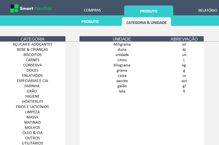Select the ESPECIARIAS E CIA category cell
This screenshot has height=145, width=219.
(x=32, y=81)
